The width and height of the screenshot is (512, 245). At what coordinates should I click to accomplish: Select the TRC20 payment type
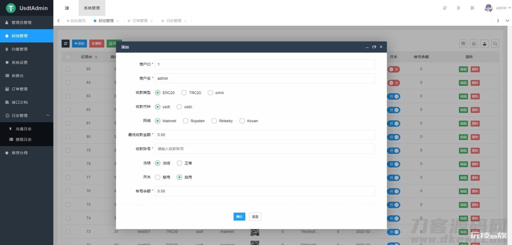[191, 93]
